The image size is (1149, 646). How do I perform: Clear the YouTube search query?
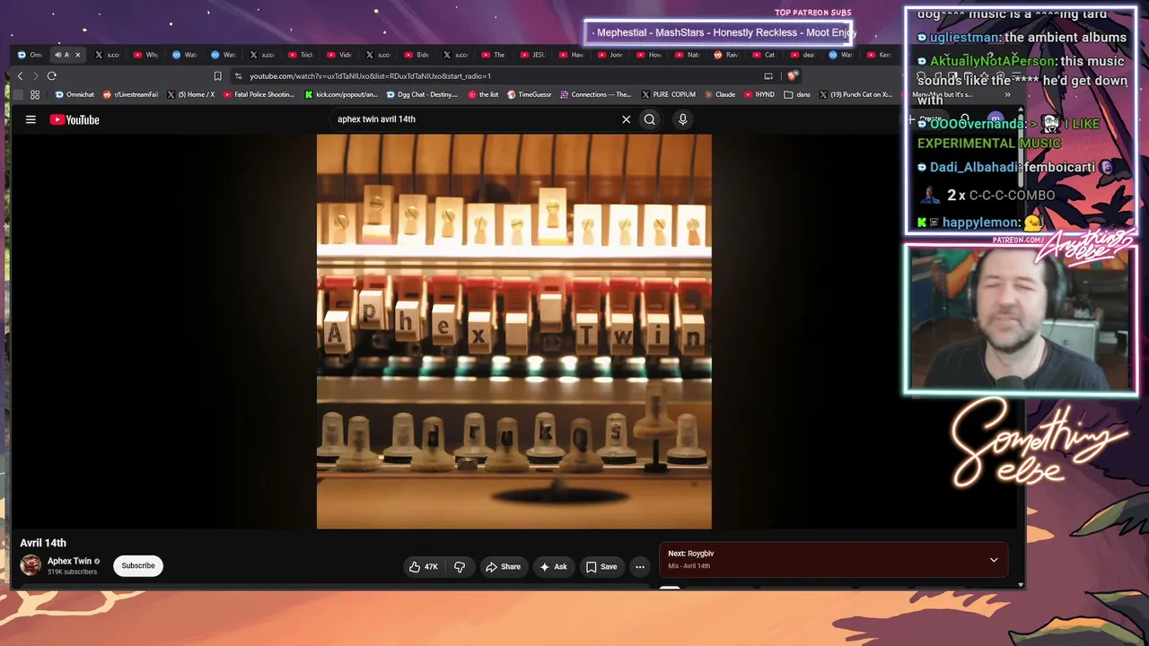(x=626, y=119)
